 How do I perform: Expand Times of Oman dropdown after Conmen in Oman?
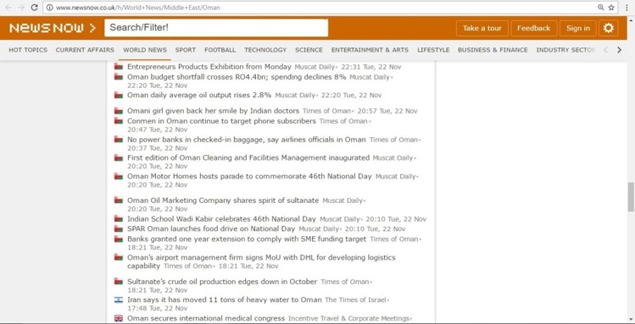click(370, 122)
